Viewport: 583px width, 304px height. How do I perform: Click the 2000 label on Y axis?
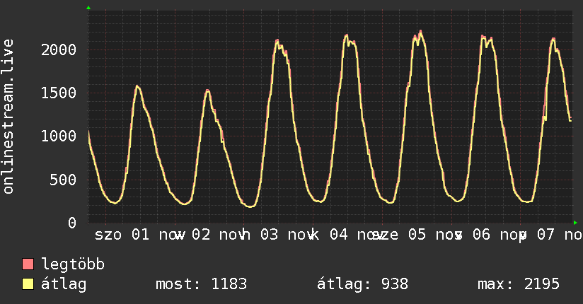coord(59,49)
